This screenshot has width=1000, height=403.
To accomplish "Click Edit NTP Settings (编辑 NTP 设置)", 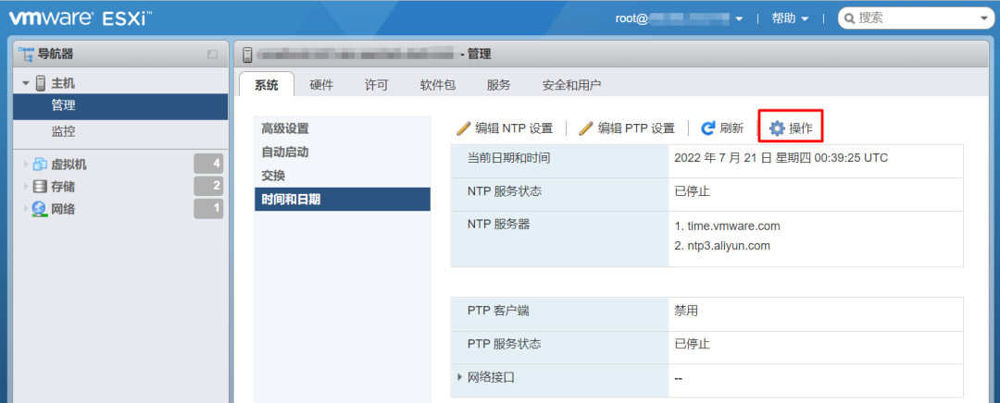I will 506,128.
